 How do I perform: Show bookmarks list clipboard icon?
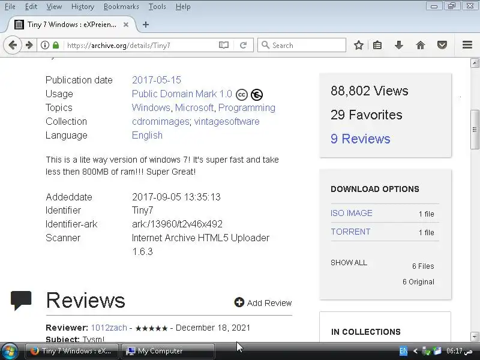coord(377,46)
